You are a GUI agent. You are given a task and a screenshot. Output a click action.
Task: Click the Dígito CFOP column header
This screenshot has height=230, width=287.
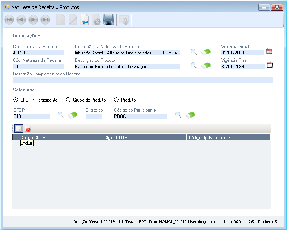pyautogui.click(x=144, y=137)
